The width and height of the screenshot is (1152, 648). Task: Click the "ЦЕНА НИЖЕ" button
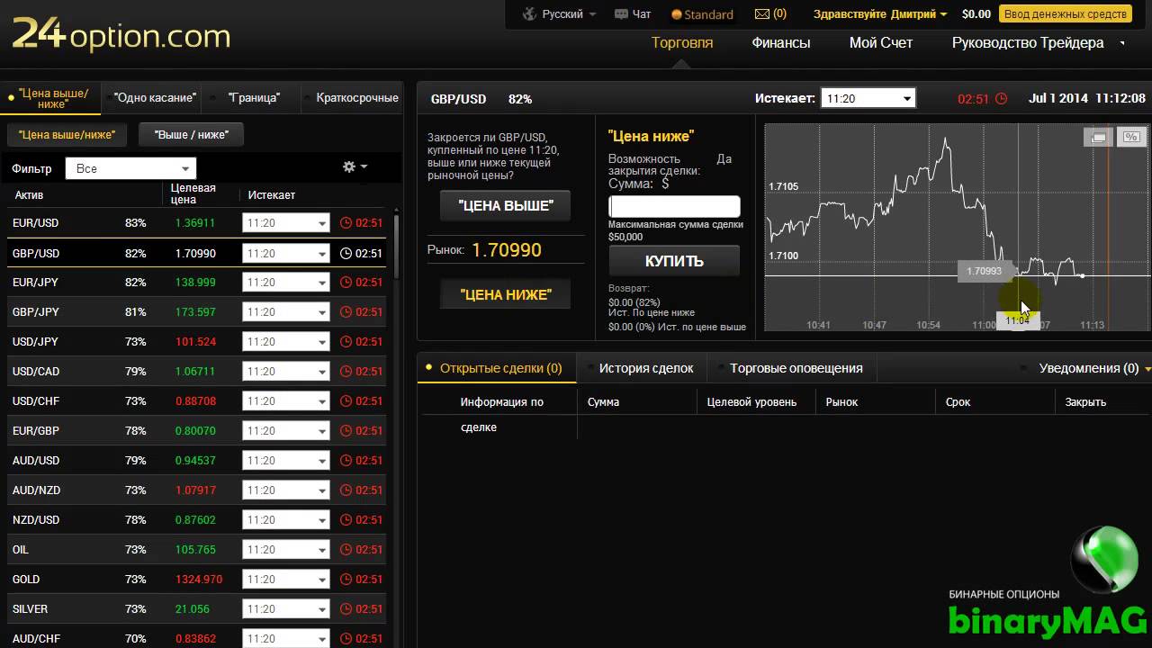pos(505,294)
